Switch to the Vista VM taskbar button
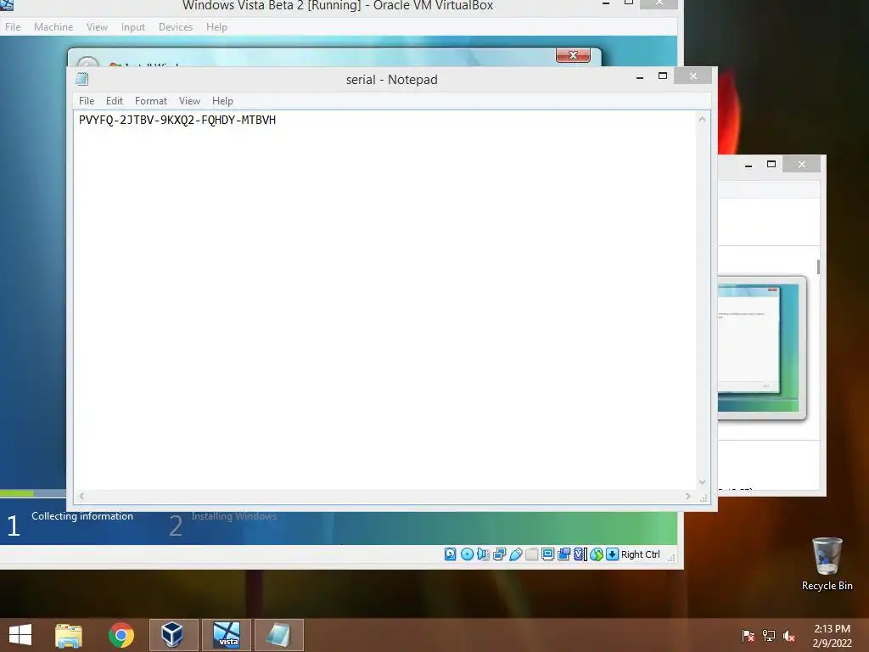This screenshot has width=869, height=652. pos(227,635)
